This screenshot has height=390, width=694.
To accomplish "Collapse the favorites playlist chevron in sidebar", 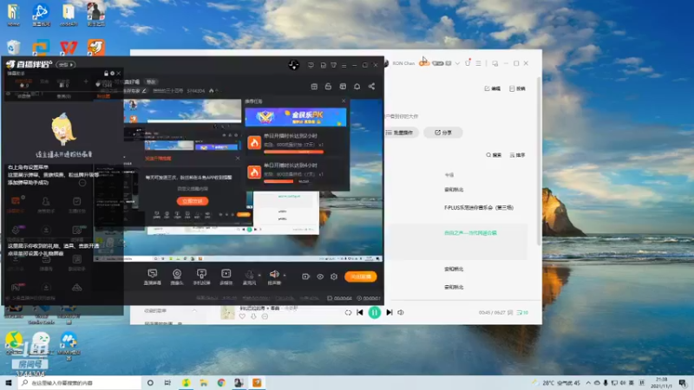I will [x=194, y=311].
